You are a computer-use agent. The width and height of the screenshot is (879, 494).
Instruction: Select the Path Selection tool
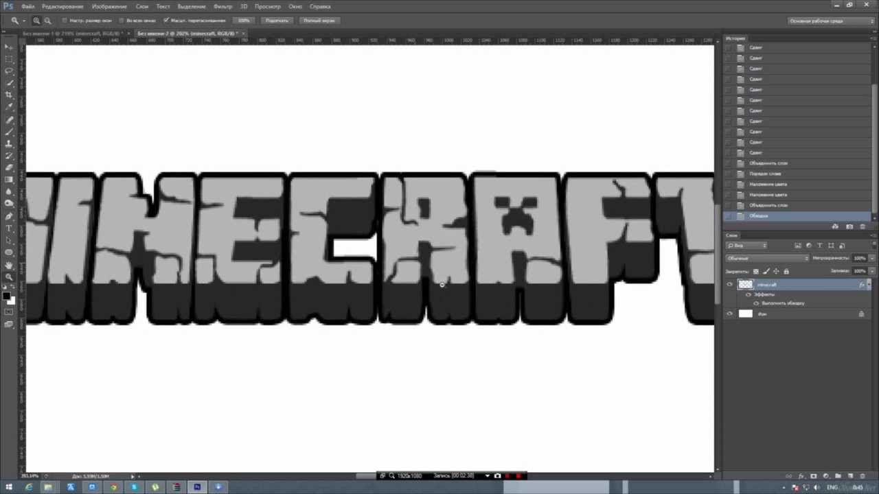[x=9, y=241]
